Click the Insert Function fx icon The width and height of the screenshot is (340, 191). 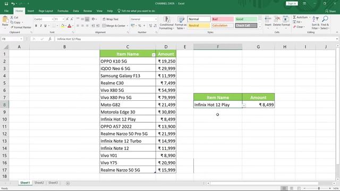[50, 39]
